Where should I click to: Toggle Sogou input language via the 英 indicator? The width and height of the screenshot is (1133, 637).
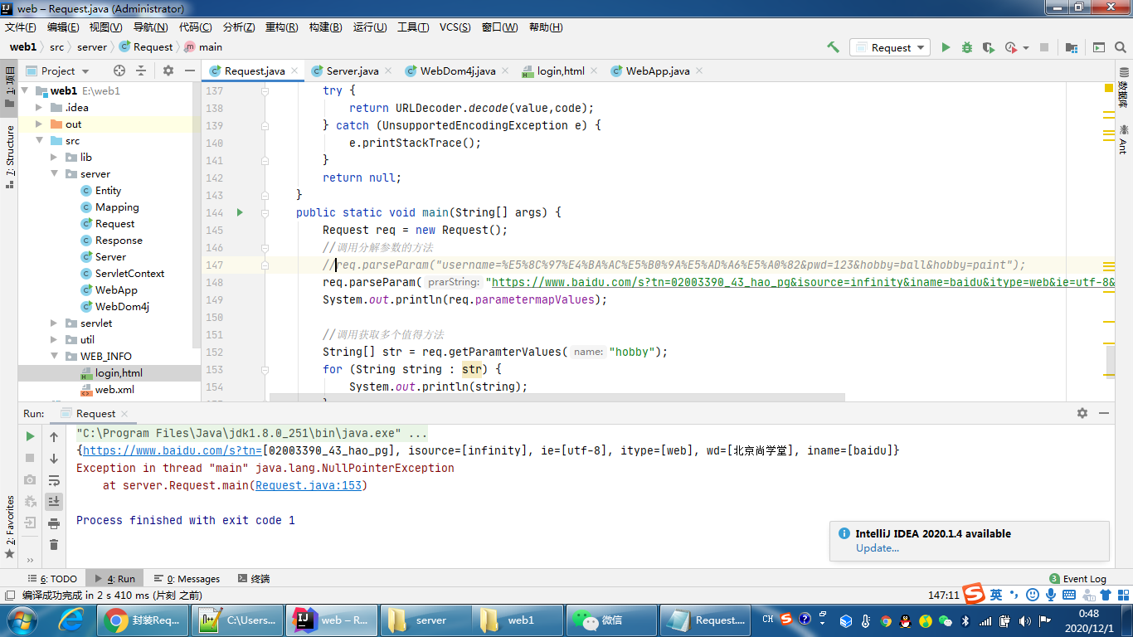pyautogui.click(x=996, y=594)
